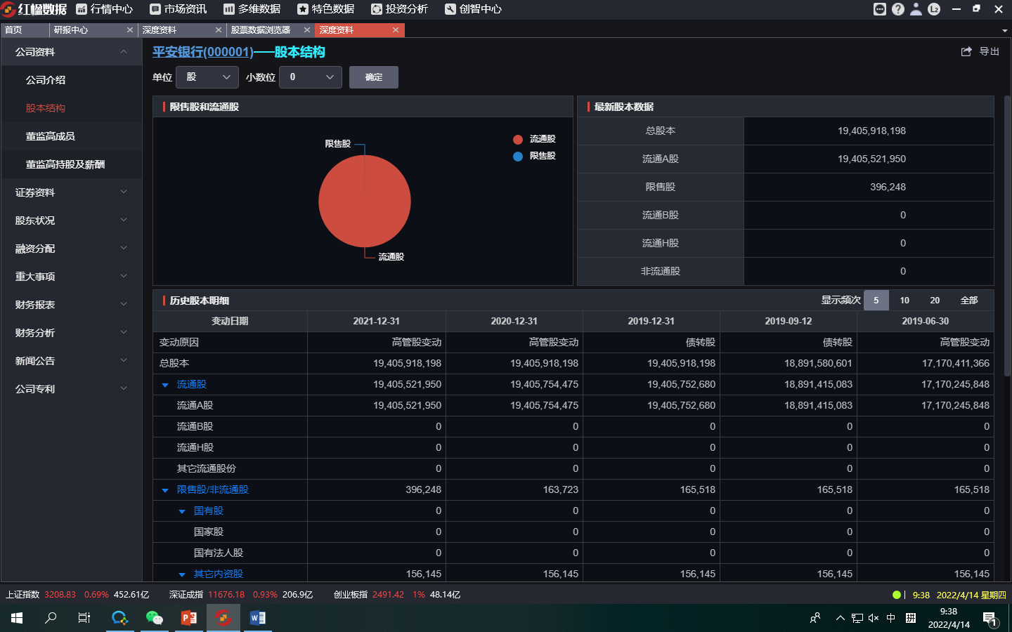
Task: Open WeChat from the taskbar
Action: (154, 618)
